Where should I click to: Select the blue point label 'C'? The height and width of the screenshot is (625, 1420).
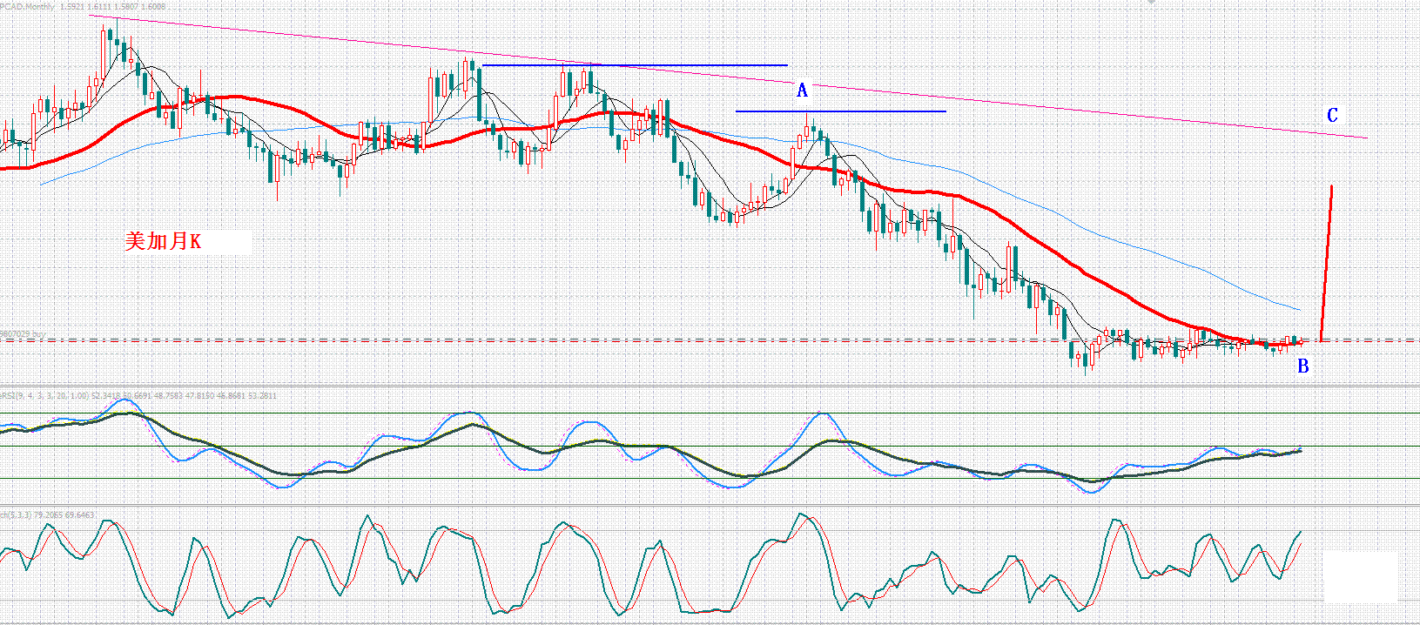[x=1332, y=115]
